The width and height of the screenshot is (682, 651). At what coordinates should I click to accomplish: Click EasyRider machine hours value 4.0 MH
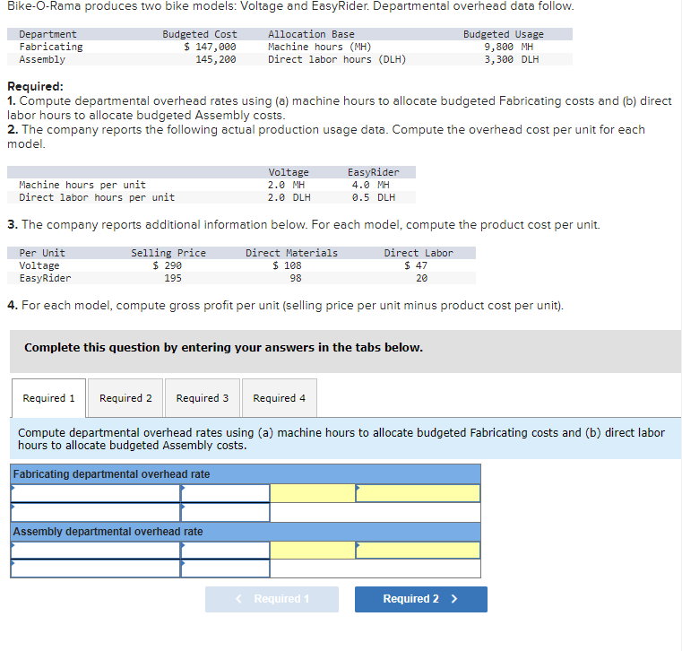371,185
